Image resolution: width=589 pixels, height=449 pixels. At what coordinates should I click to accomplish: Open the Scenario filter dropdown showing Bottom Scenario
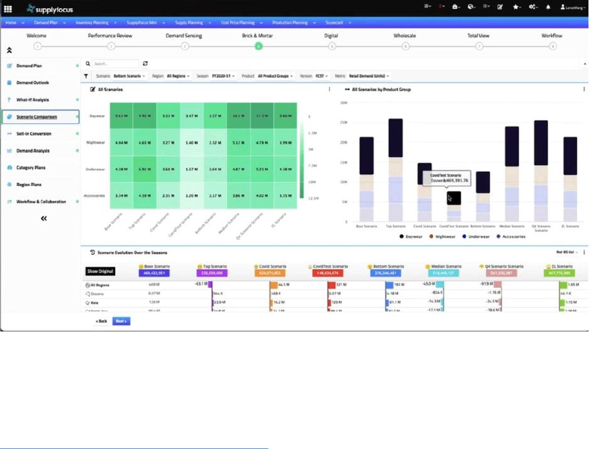coord(129,76)
